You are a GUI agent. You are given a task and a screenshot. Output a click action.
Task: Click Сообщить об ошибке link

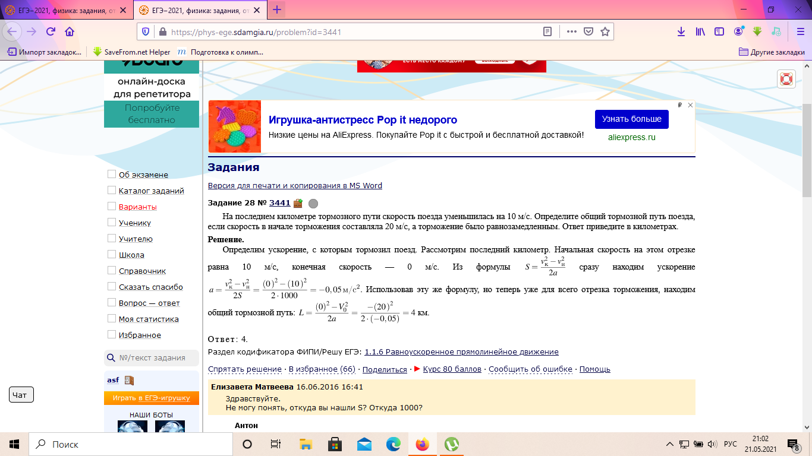click(531, 369)
